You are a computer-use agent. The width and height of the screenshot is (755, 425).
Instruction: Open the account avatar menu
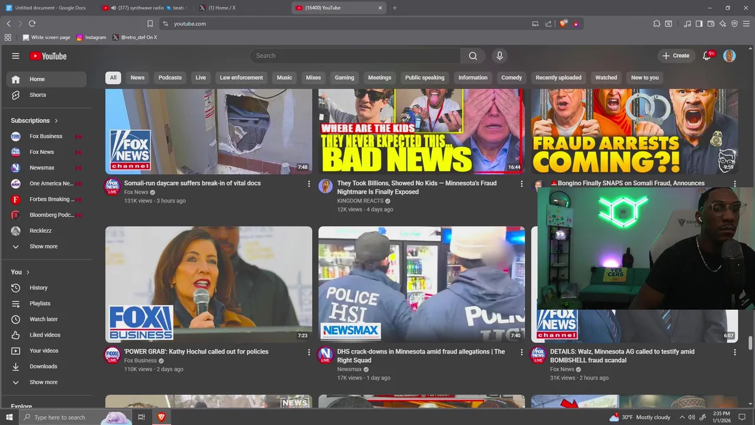(730, 55)
